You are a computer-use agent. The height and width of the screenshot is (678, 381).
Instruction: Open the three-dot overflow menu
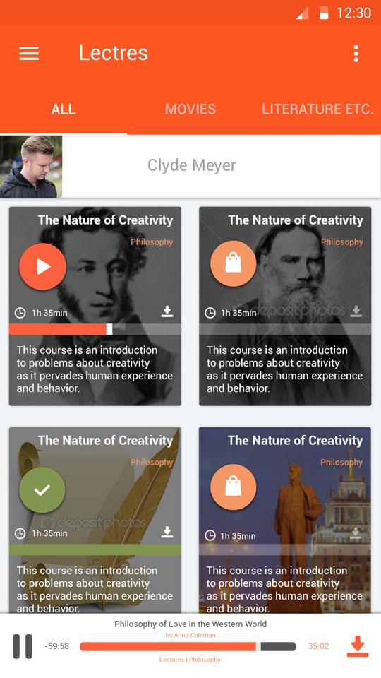point(356,54)
